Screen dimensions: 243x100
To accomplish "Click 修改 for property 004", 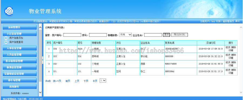I will point(228,47).
